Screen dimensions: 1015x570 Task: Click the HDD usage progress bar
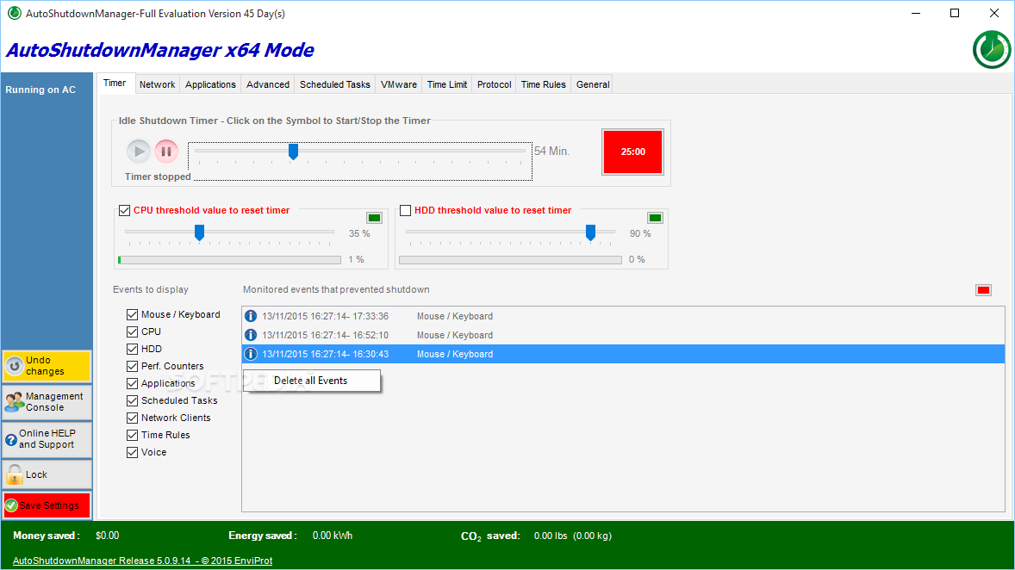click(x=511, y=260)
